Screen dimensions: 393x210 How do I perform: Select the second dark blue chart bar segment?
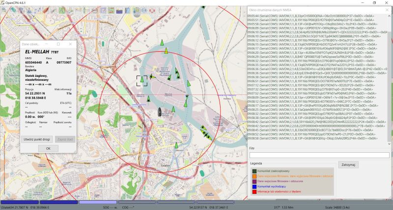tap(58, 202)
